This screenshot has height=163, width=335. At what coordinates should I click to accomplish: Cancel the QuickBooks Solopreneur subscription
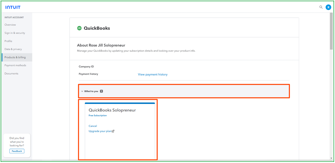coord(93,126)
